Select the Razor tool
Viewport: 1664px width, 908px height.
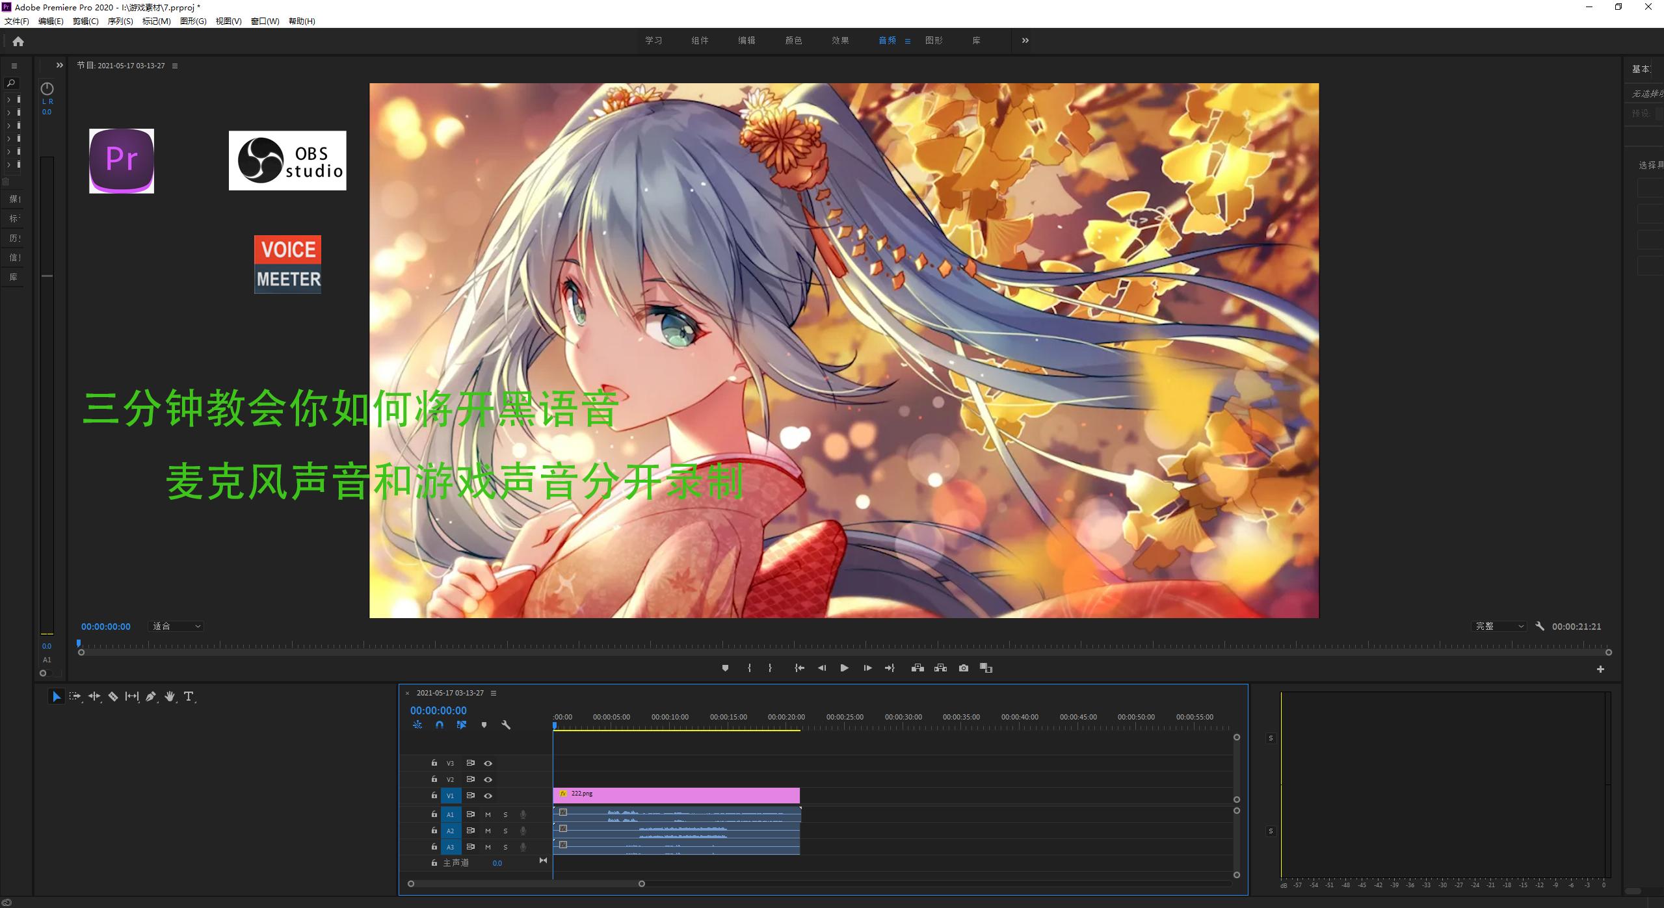112,696
